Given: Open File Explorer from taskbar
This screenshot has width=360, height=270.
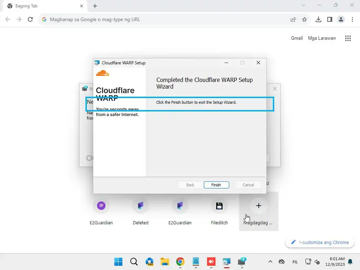Looking at the screenshot, I should [165, 262].
